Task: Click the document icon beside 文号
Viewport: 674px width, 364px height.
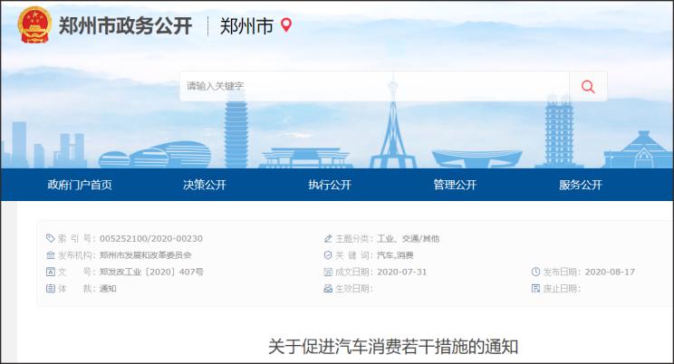Action: pyautogui.click(x=51, y=272)
